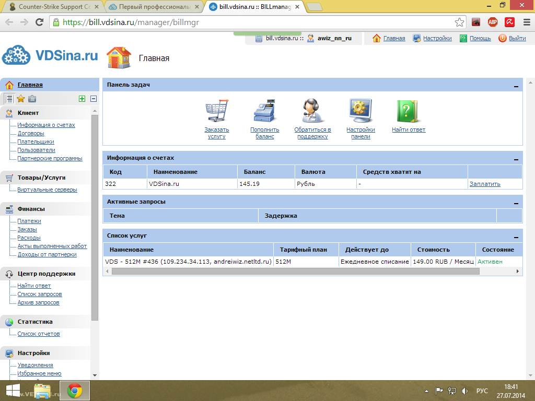Open the Action Center flag tray icon

pos(439,391)
